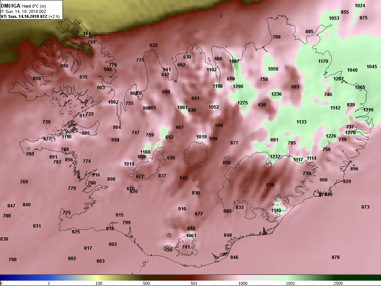Select the 910 map value
Image resolution: width=381 pixels, height=286 pixels.
[x=182, y=209]
